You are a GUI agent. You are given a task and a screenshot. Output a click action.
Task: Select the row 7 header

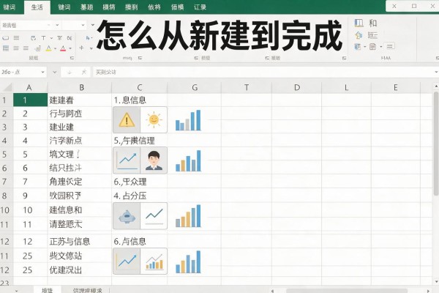click(6, 182)
